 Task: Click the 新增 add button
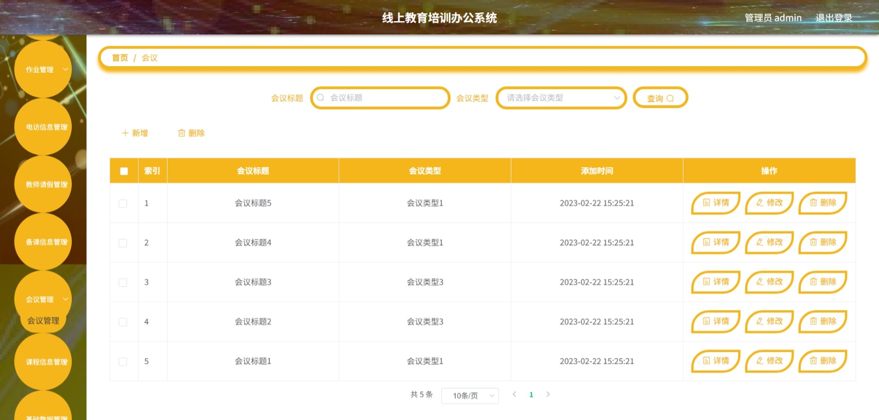pos(135,133)
